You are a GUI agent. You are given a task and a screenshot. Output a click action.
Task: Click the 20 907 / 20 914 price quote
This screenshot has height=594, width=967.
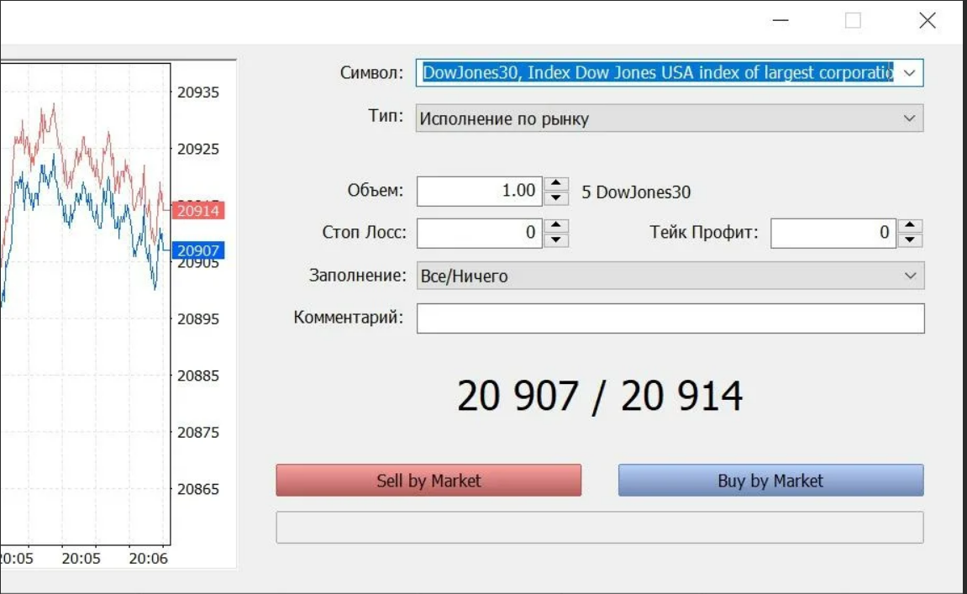pyautogui.click(x=600, y=396)
